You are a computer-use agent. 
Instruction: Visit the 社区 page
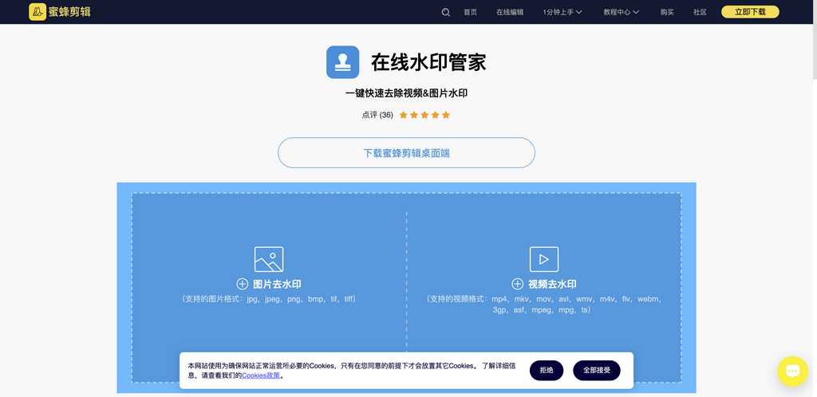coord(700,12)
